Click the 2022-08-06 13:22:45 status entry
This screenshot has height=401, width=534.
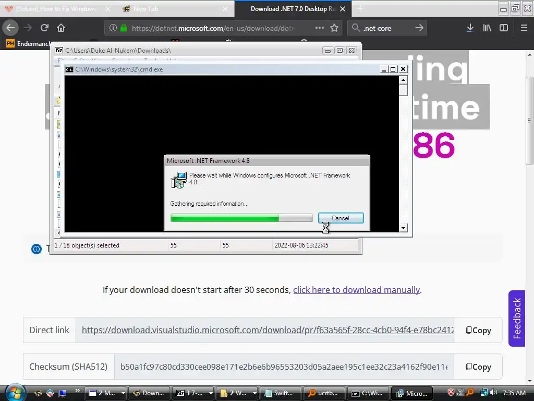point(301,245)
